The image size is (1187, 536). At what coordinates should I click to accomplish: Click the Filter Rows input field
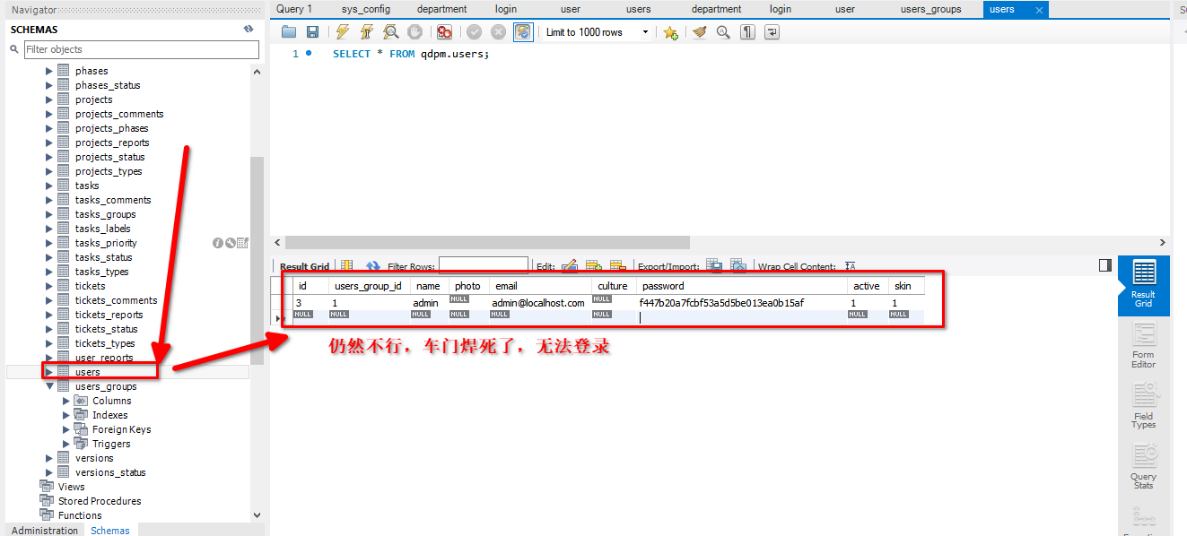point(483,265)
